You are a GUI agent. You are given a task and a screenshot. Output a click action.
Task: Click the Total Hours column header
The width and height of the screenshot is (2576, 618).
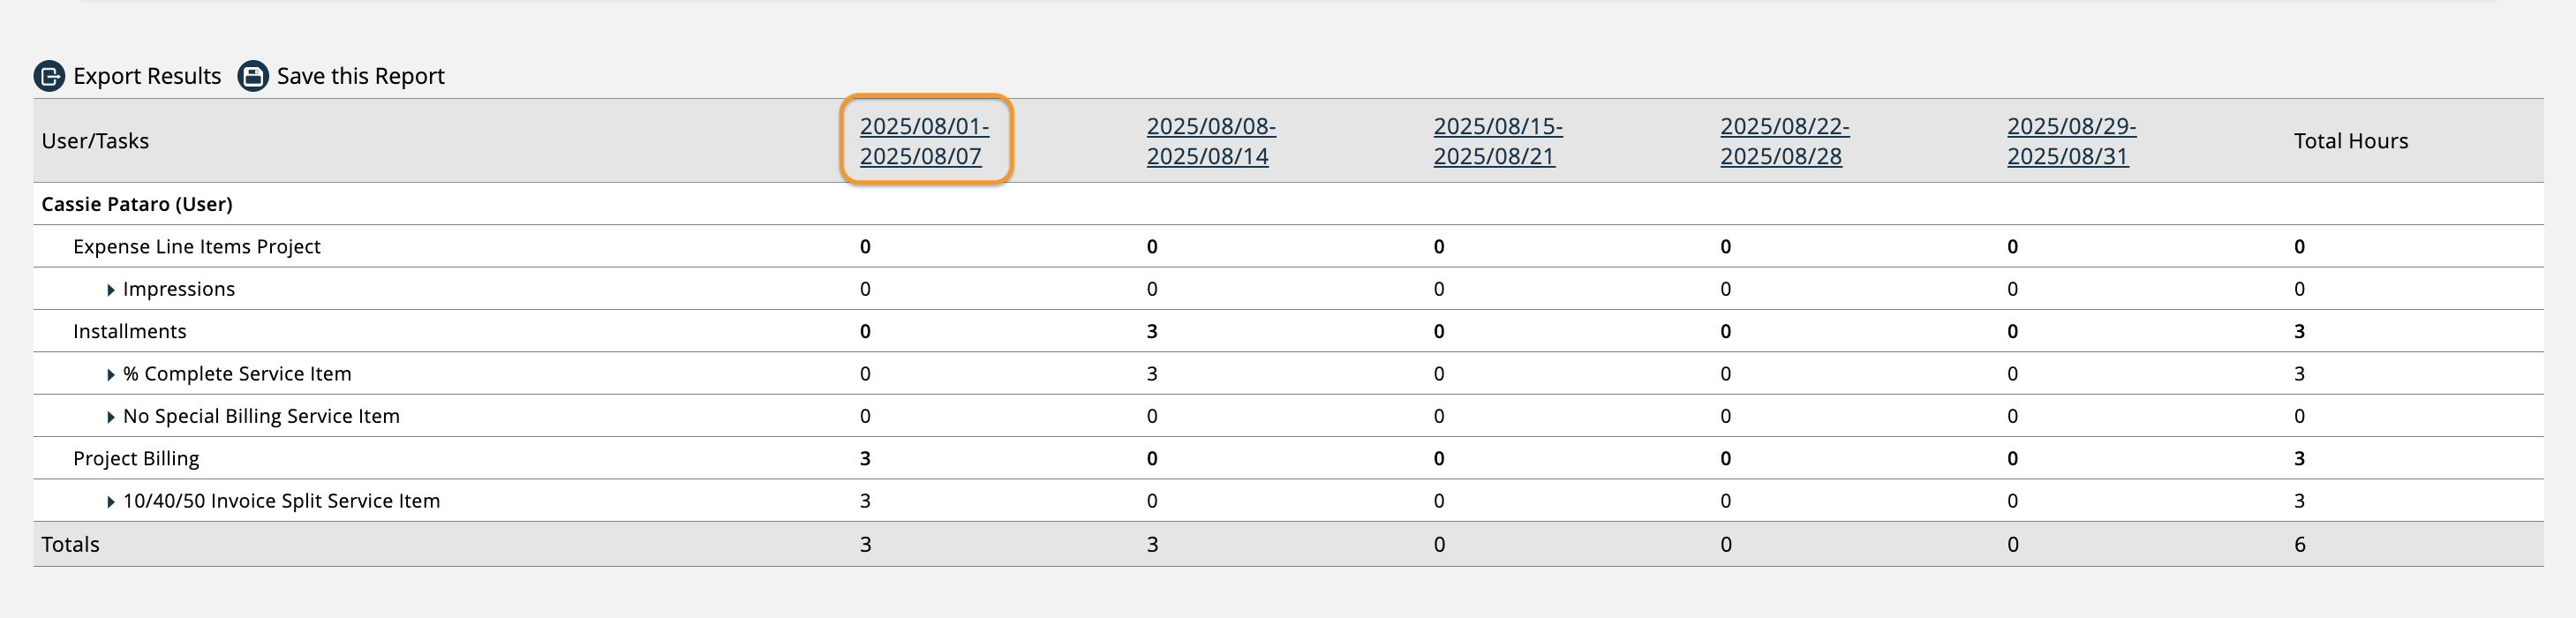coord(2351,140)
